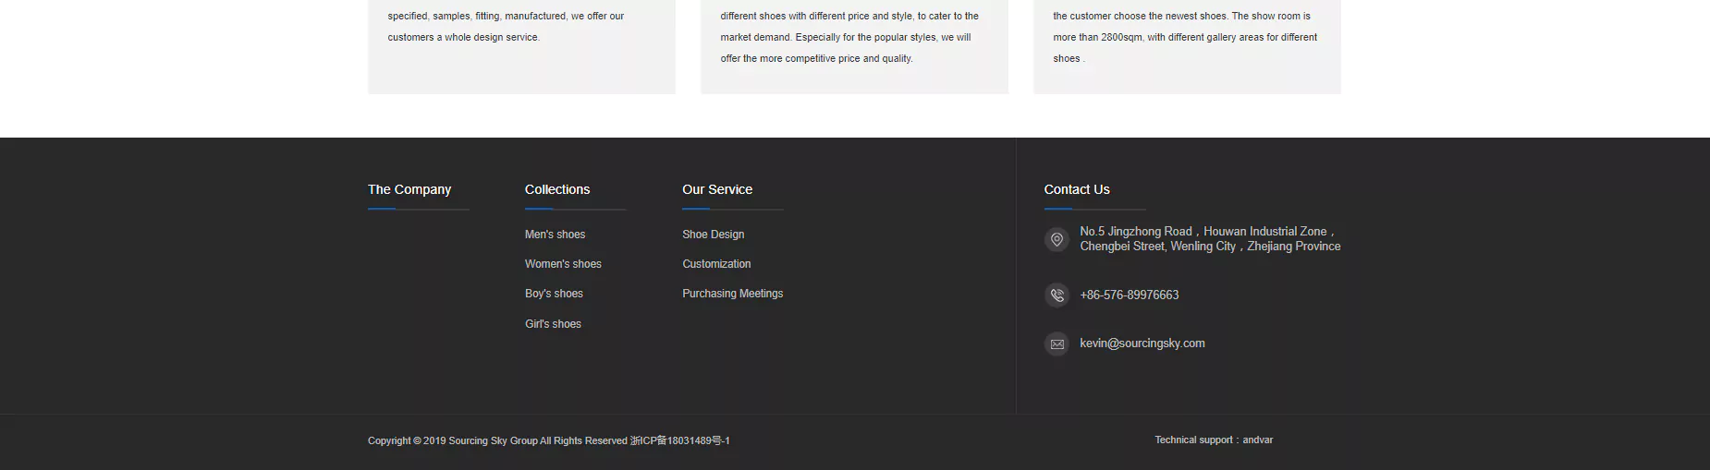Open the Purchasing Meetings link
Screen dimensions: 1710x470
point(732,294)
